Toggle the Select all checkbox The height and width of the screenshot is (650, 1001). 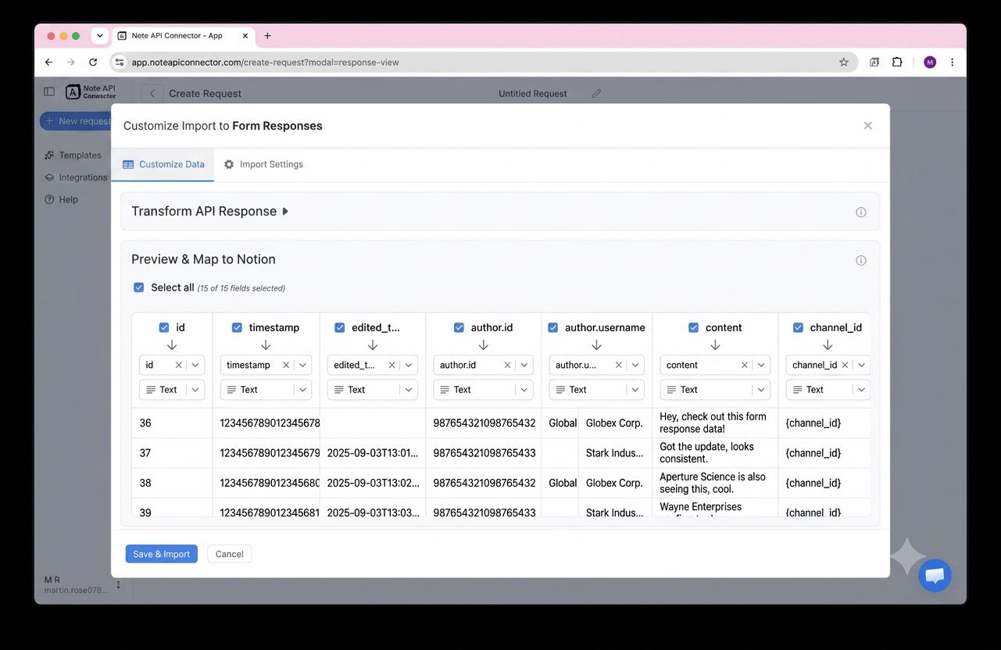(138, 287)
